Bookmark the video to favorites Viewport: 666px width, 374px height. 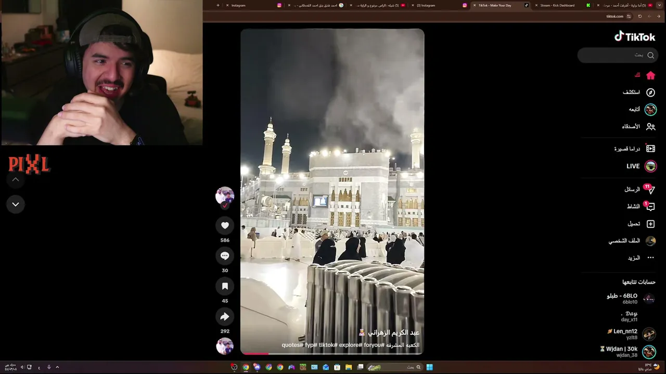coord(225,286)
